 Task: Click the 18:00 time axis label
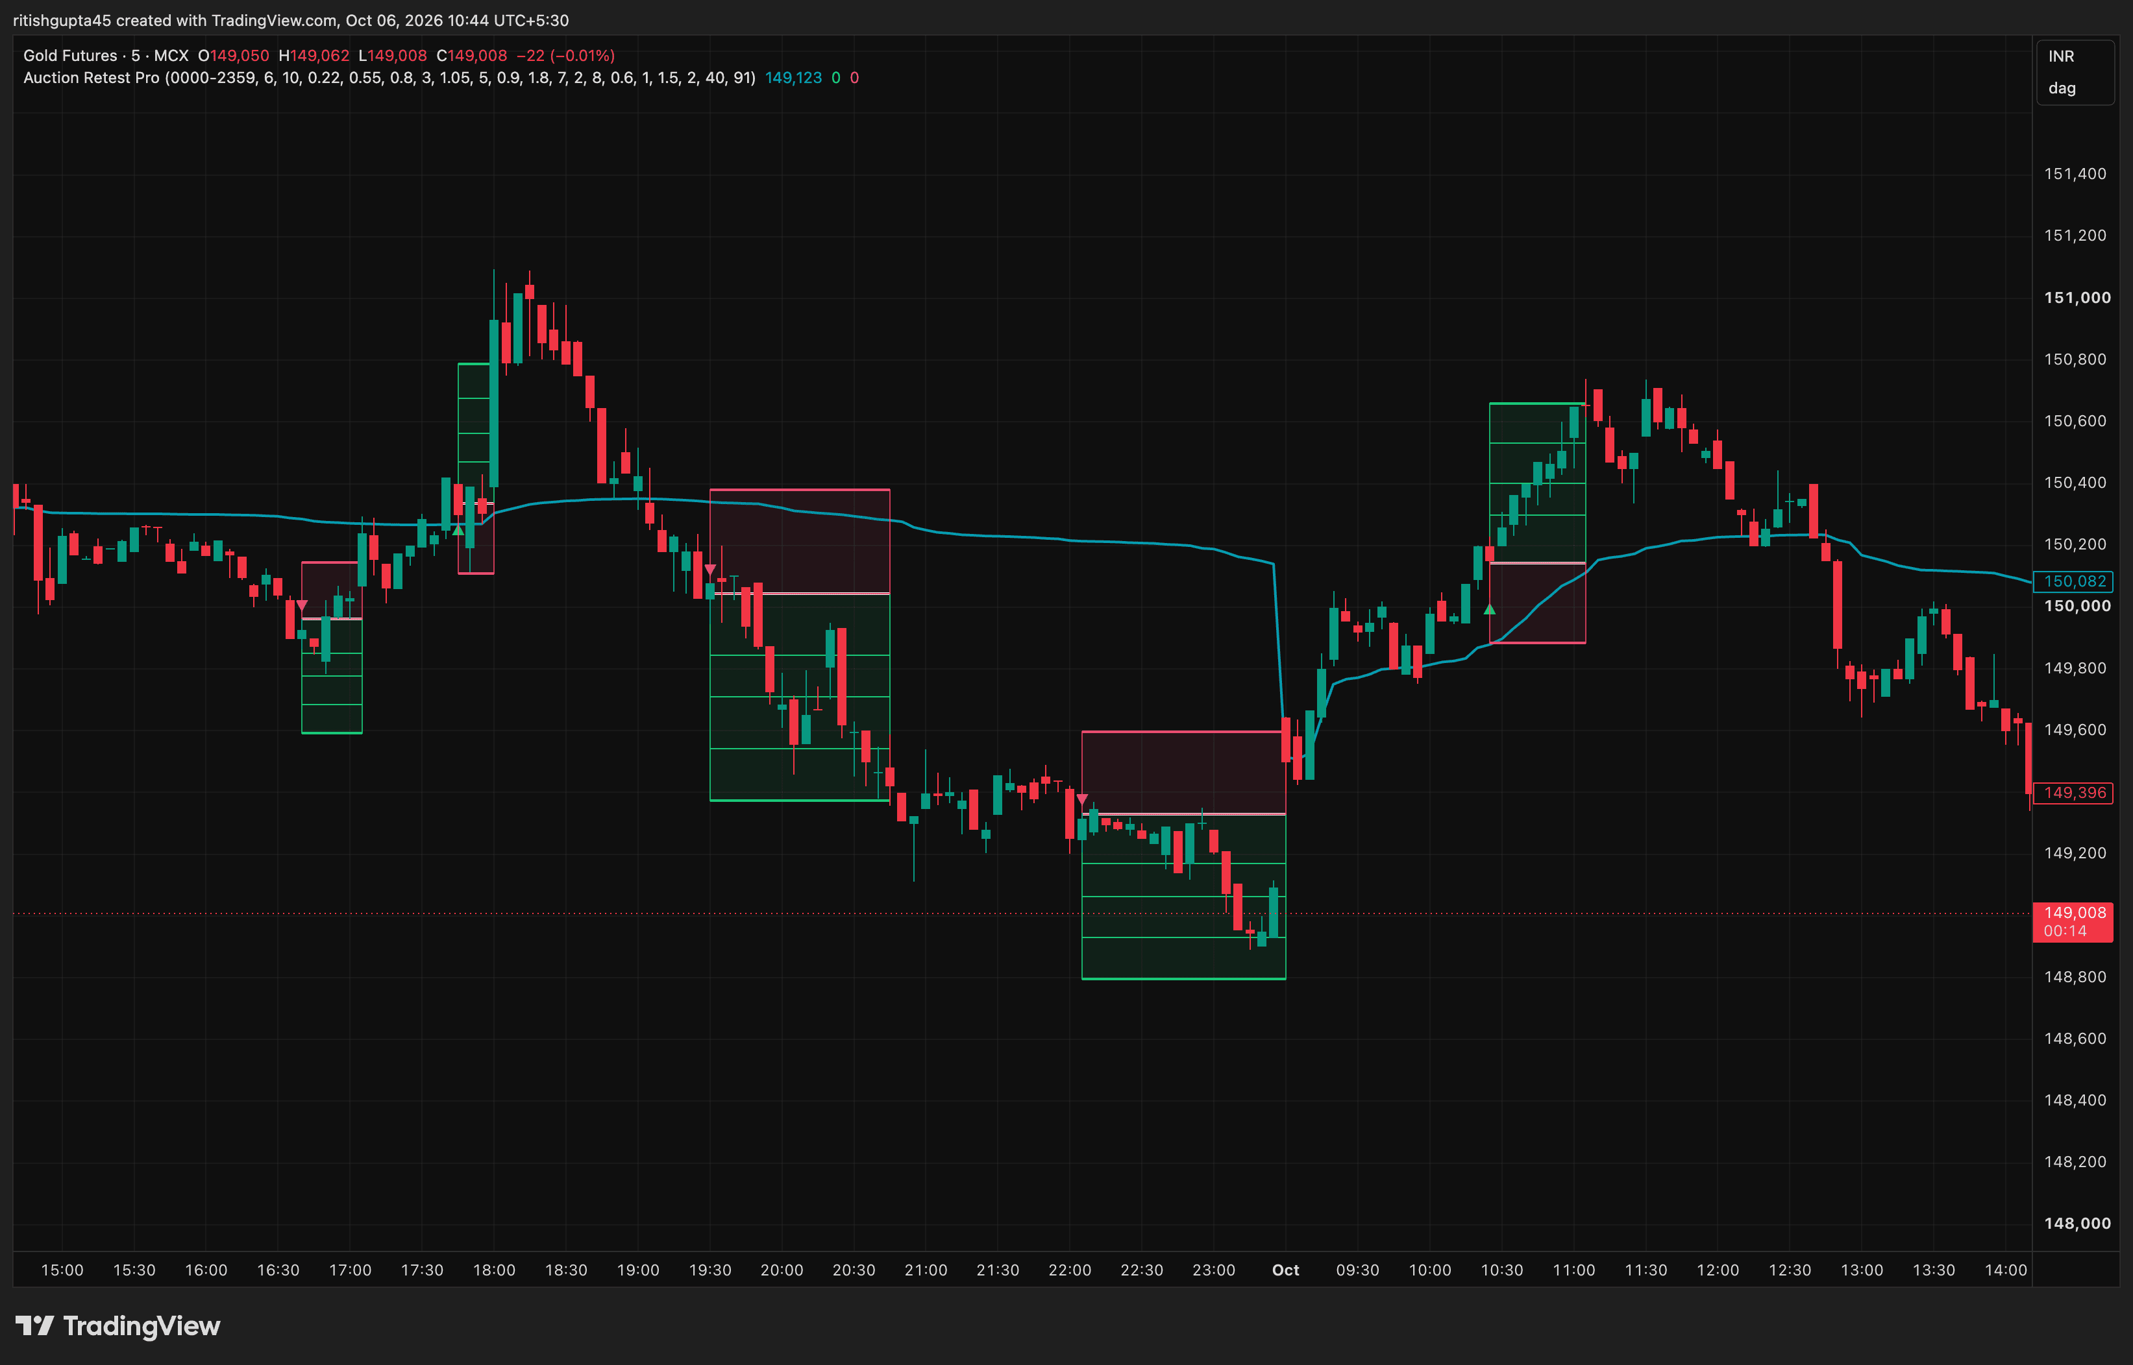coord(494,1270)
